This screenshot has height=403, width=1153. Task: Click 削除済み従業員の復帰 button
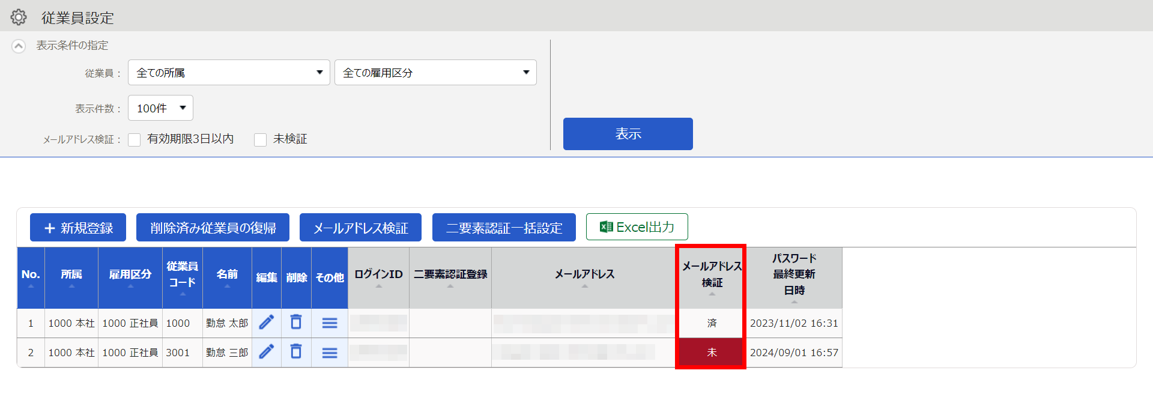(213, 228)
